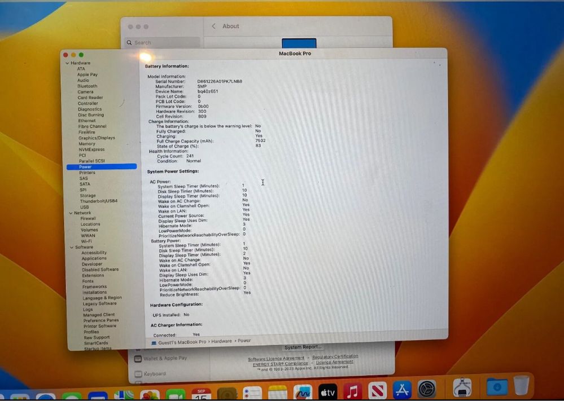564x401 pixels.
Task: Open Reminders from the Dock
Action: (x=252, y=394)
